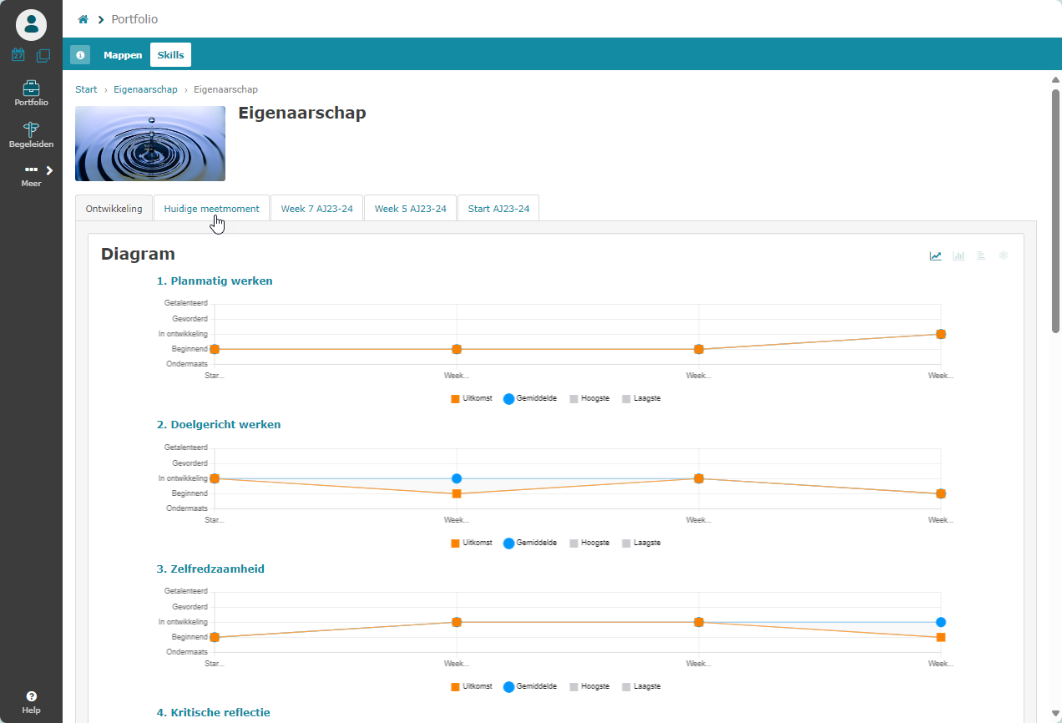Viewport: 1062px width, 723px height.
Task: Click the vertical scrollbar thumb
Action: tap(1055, 210)
